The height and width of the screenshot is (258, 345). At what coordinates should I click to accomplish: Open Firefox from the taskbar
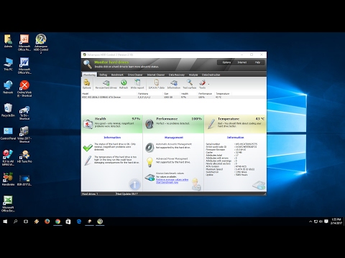[x=47, y=221]
